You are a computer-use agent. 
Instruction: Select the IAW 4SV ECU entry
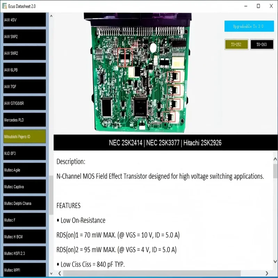point(24,20)
